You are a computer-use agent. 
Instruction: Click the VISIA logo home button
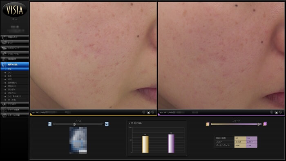click(x=15, y=10)
